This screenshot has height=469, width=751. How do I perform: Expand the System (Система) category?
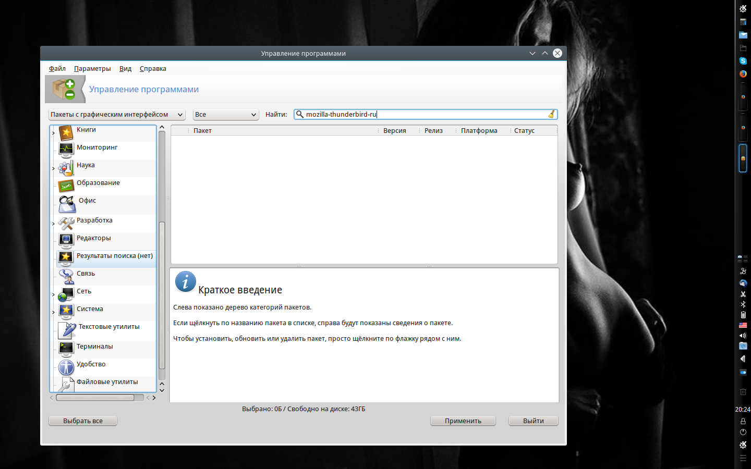53,313
